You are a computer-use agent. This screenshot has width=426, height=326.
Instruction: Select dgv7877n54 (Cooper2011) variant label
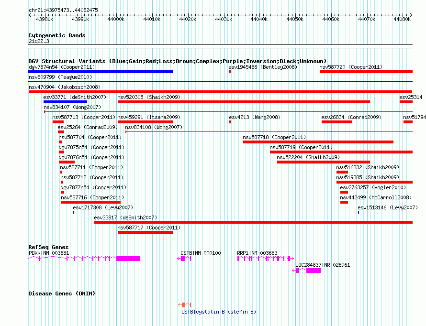tap(93, 187)
